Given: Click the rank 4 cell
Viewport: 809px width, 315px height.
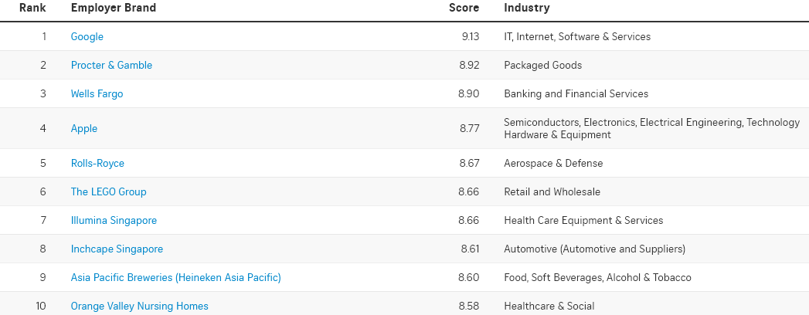Looking at the screenshot, I should [x=43, y=128].
